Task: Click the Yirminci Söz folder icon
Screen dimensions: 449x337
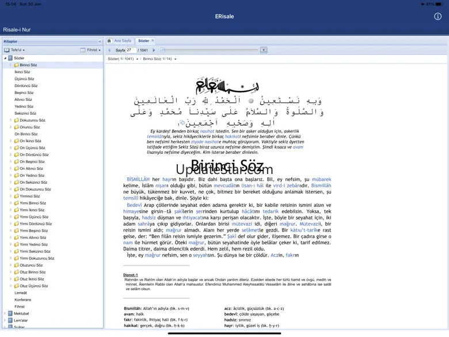Action: 17,196
